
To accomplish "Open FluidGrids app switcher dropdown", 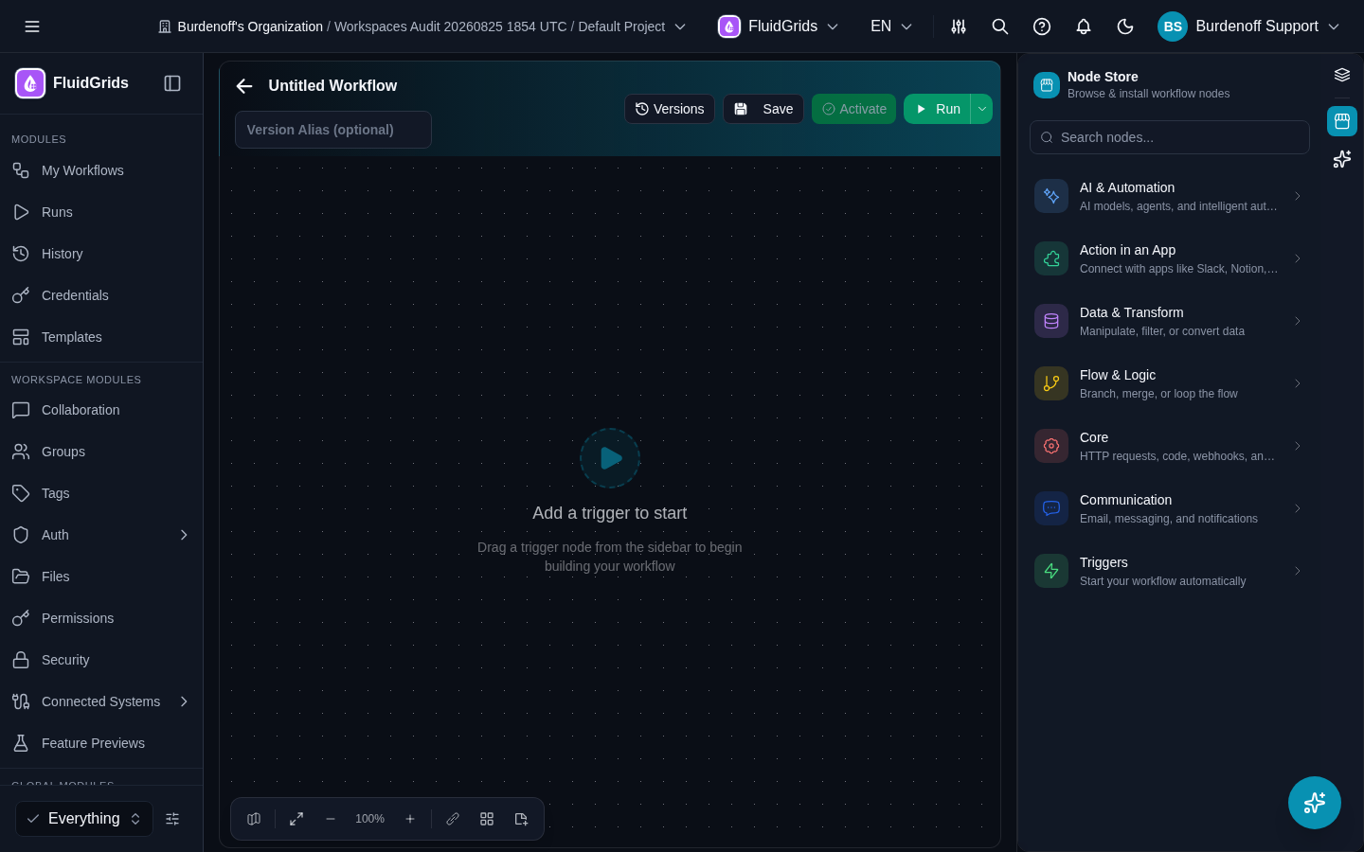I will click(779, 27).
